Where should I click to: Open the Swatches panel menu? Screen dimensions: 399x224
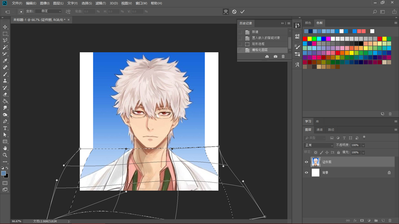(396, 23)
